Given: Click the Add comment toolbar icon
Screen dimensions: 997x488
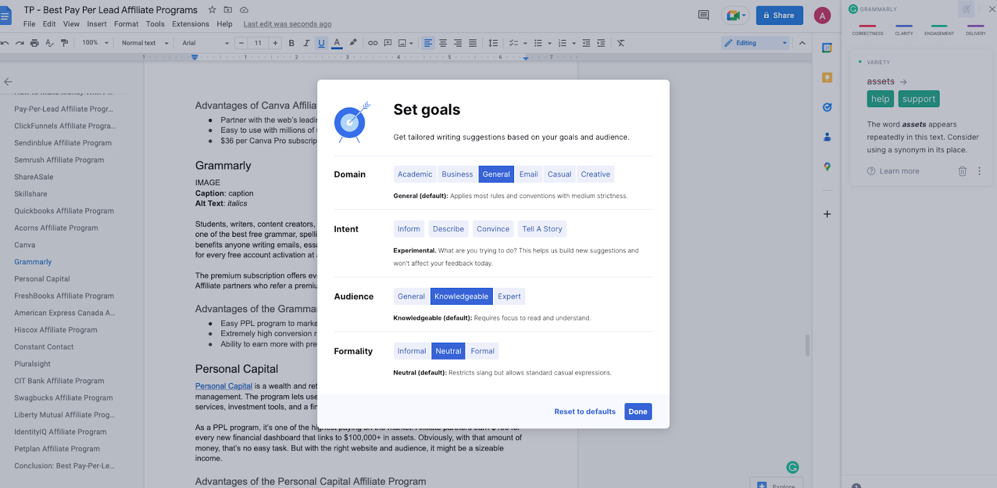Looking at the screenshot, I should pyautogui.click(x=388, y=43).
